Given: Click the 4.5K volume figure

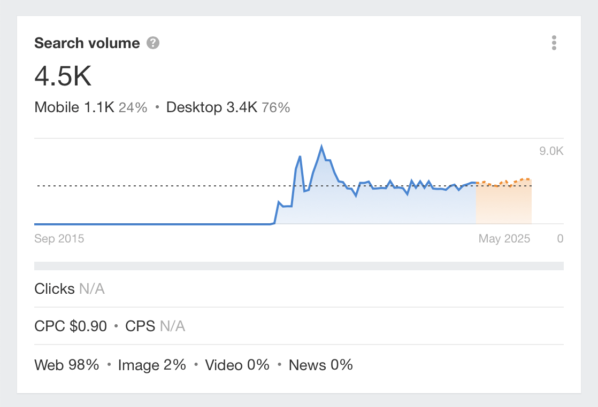Looking at the screenshot, I should (x=63, y=76).
